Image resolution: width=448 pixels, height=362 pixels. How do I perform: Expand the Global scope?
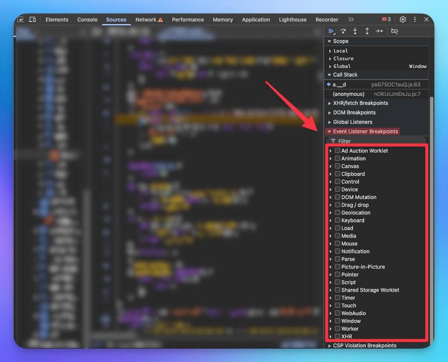[x=330, y=66]
